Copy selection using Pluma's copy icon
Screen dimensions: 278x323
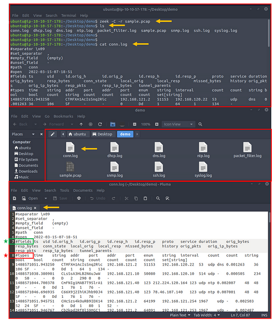click(136, 198)
